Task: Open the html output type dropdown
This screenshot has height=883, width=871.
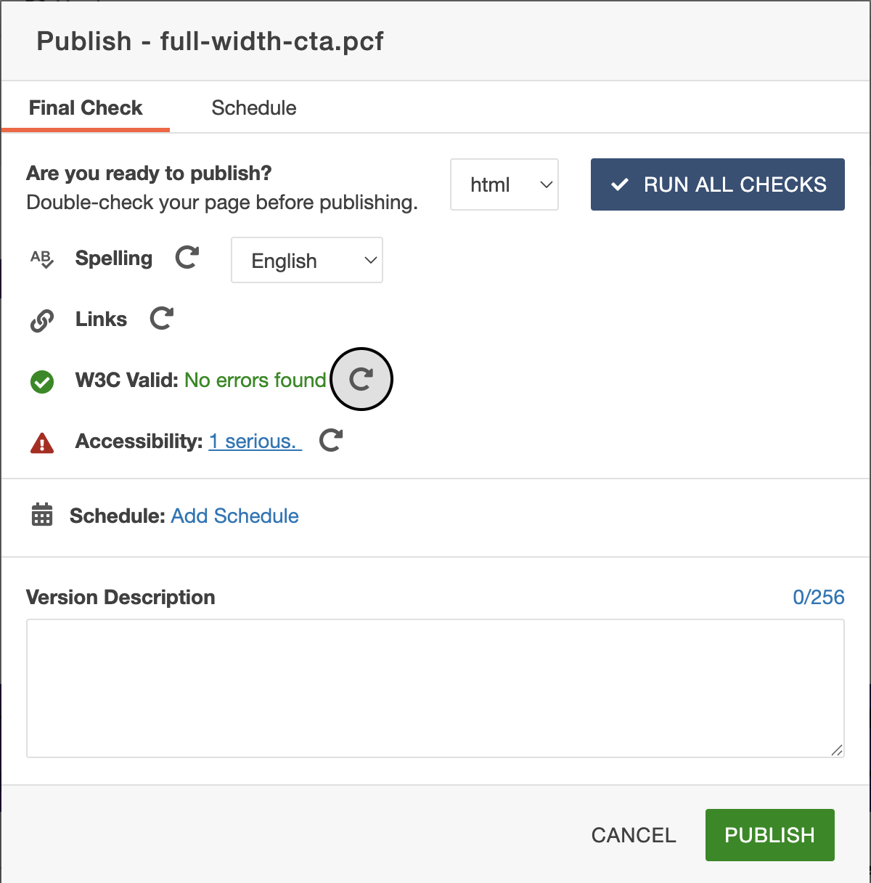Action: coord(504,184)
